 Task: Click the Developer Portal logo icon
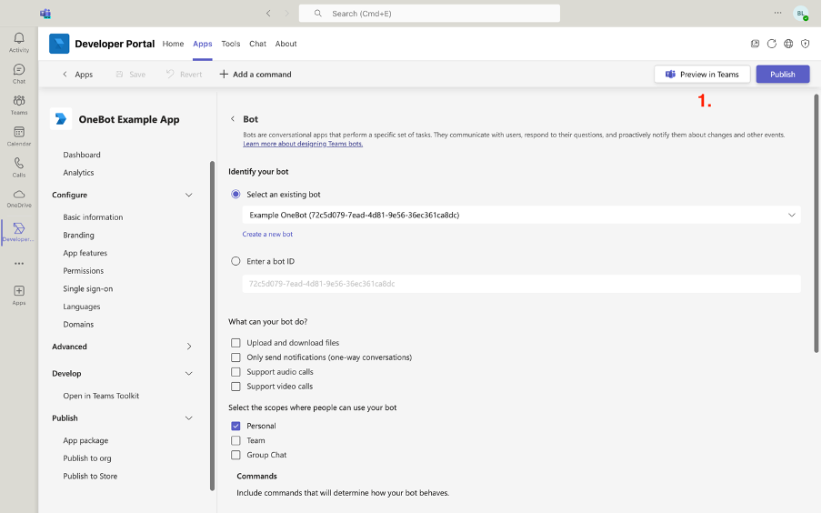click(59, 44)
